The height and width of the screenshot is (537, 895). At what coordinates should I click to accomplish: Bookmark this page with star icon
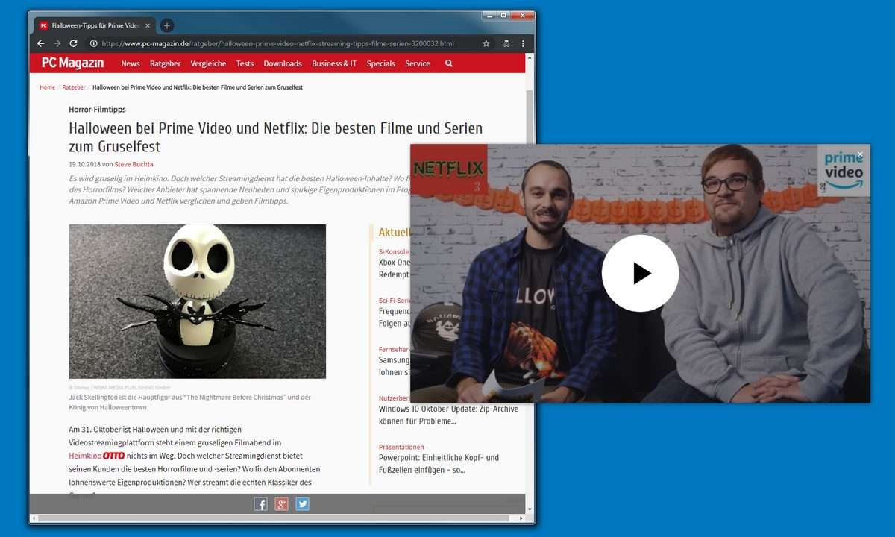[x=486, y=44]
